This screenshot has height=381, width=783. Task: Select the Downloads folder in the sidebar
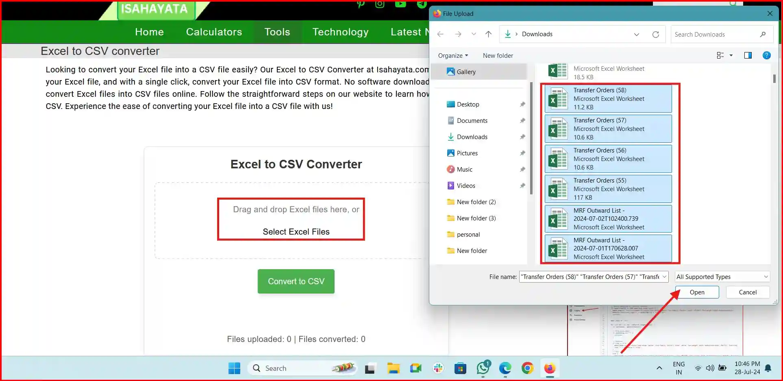472,137
